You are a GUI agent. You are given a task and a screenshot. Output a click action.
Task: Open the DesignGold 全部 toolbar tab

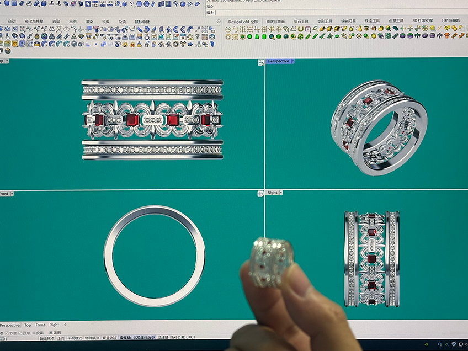[x=243, y=22]
